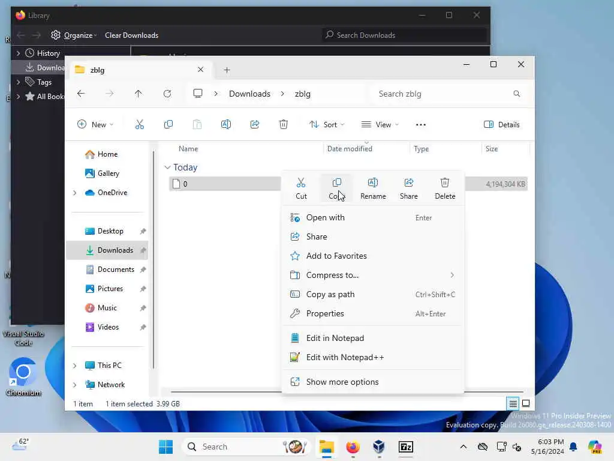The width and height of the screenshot is (614, 461).
Task: Click Search Downloads field in Library
Action: pos(404,35)
